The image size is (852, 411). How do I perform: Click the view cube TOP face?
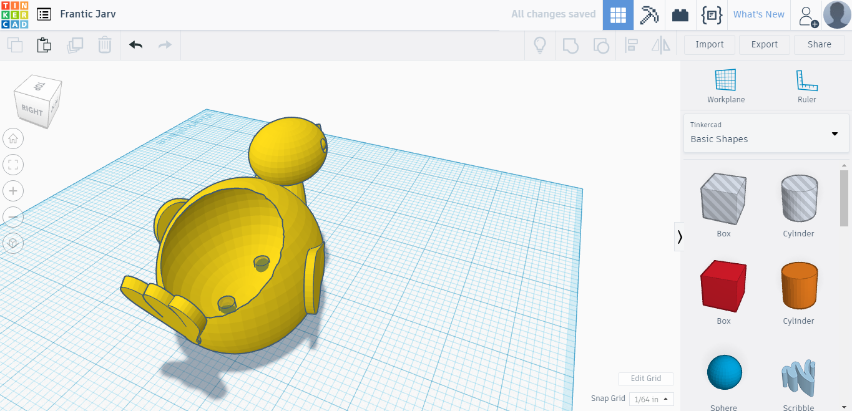(39, 86)
